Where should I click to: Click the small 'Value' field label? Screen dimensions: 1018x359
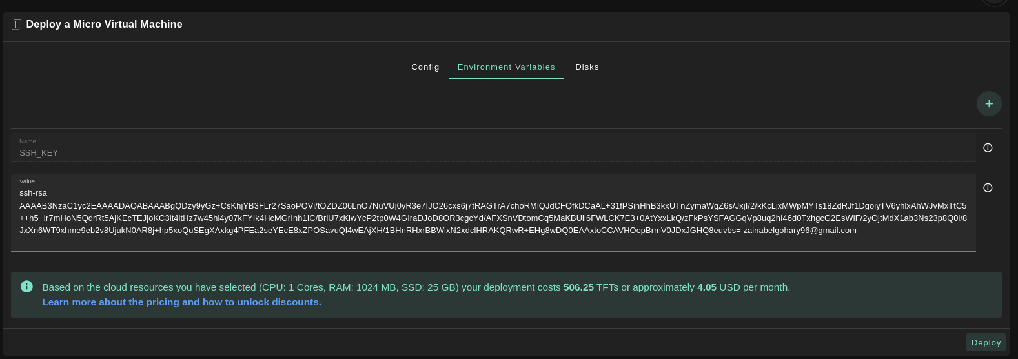click(x=27, y=181)
